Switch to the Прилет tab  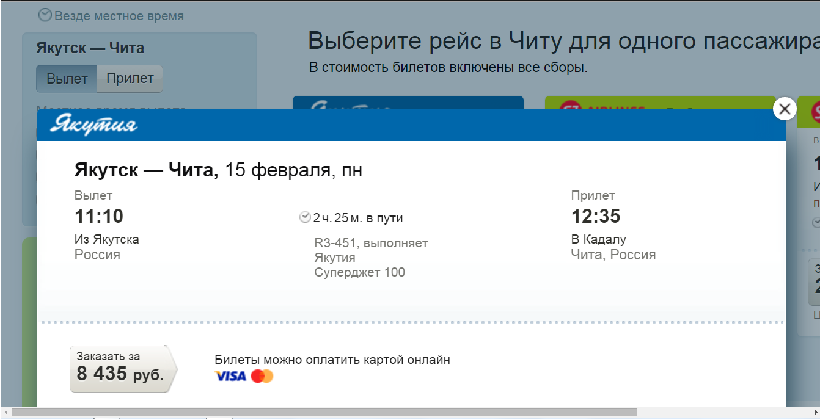[x=130, y=79]
